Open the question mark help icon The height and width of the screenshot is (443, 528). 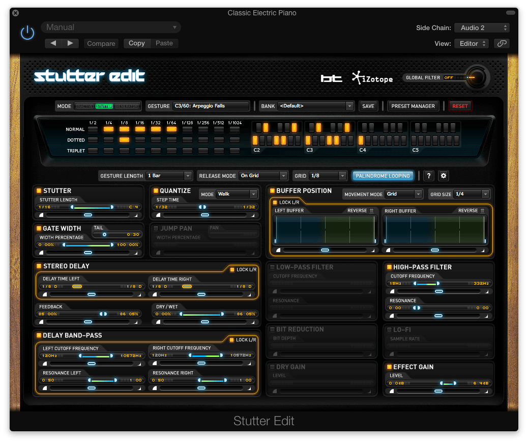tap(428, 176)
